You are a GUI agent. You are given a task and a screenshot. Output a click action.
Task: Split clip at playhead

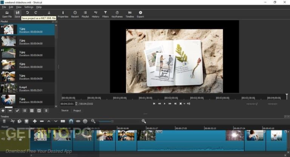pyautogui.click(x=63, y=121)
